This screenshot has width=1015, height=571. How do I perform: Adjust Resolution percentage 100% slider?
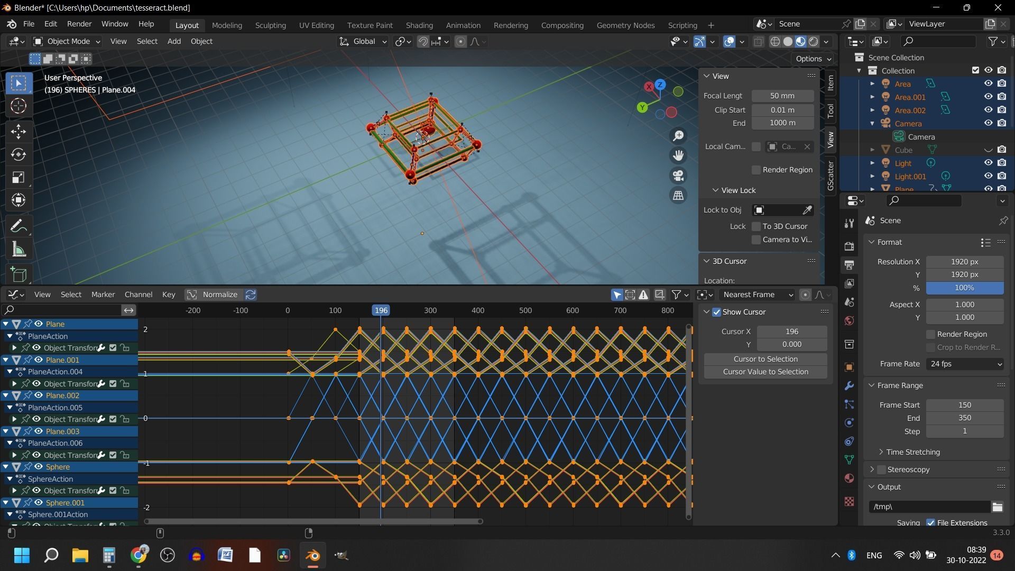click(x=965, y=288)
